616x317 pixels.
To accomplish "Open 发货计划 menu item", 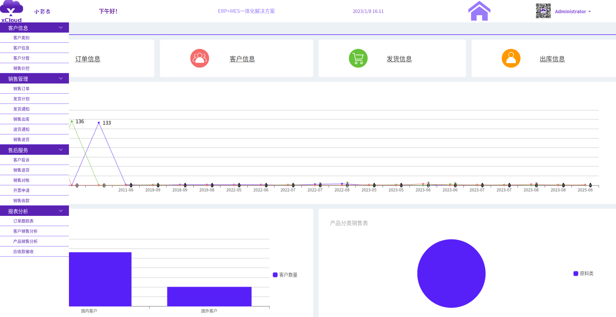I will click(x=34, y=99).
